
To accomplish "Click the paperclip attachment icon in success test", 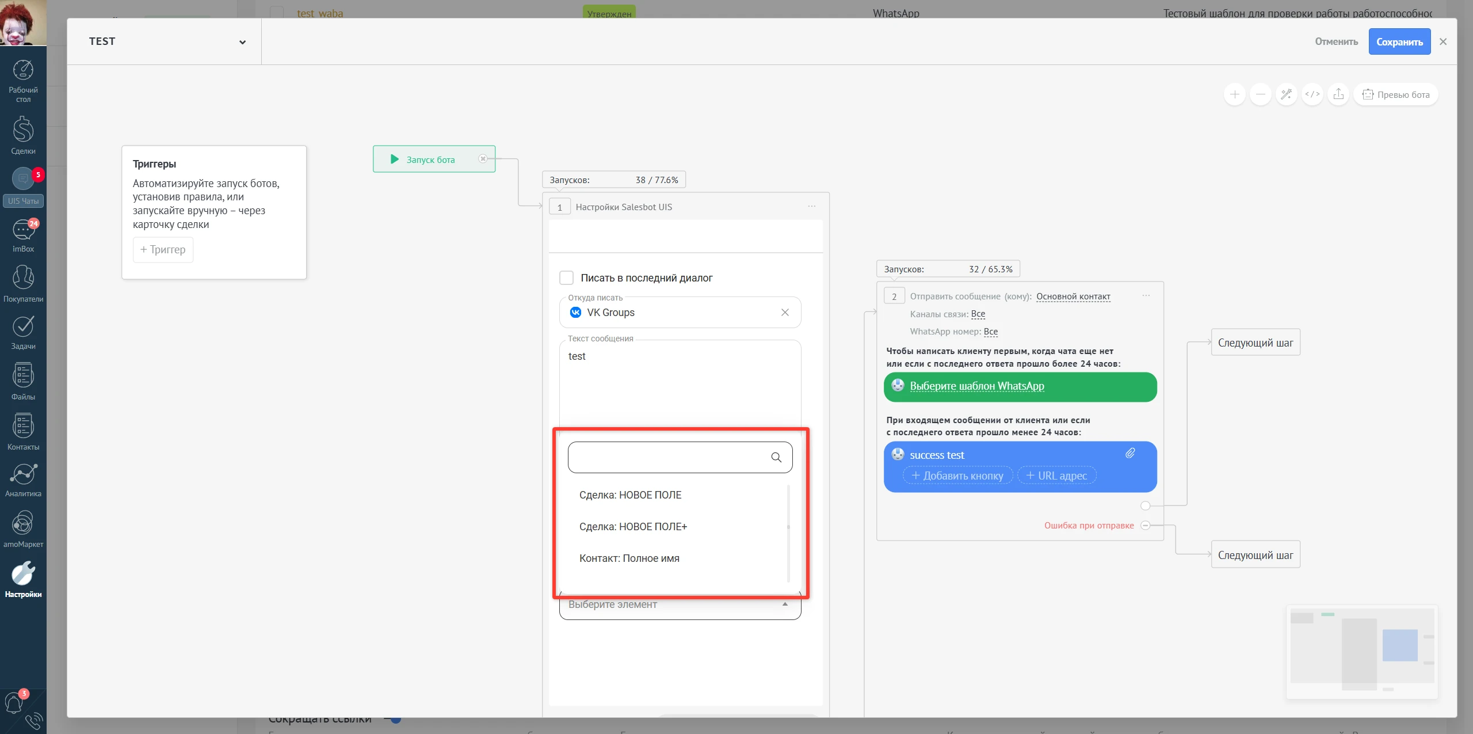I will pos(1130,454).
